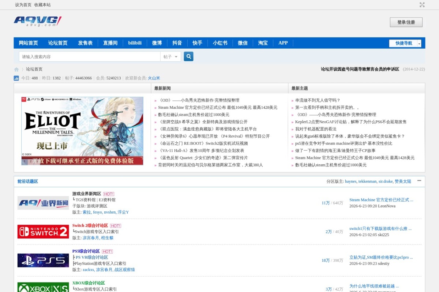Open 淘宝 in navigation bar
The image size is (439, 292).
coord(263,43)
